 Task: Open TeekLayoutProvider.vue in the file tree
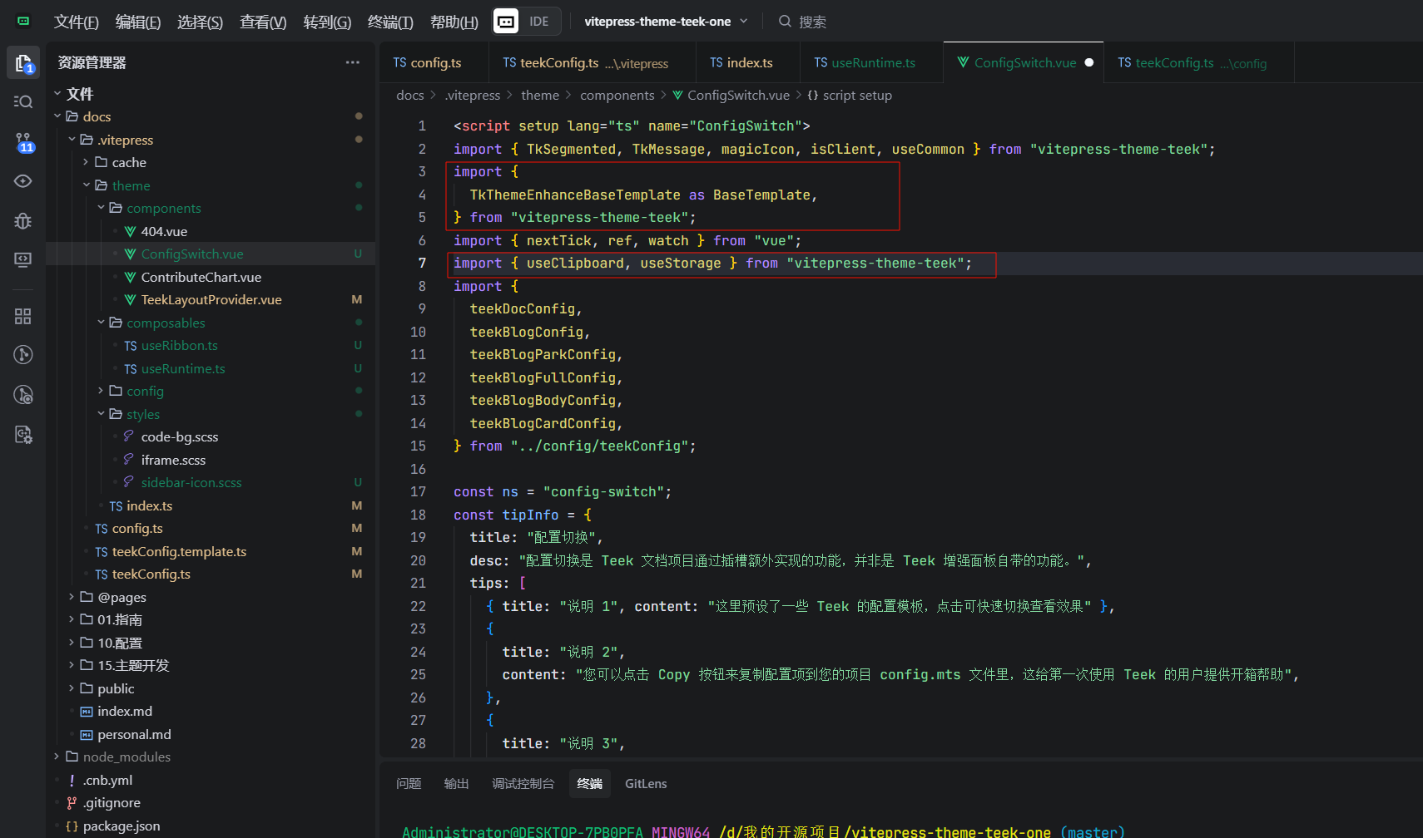211,299
